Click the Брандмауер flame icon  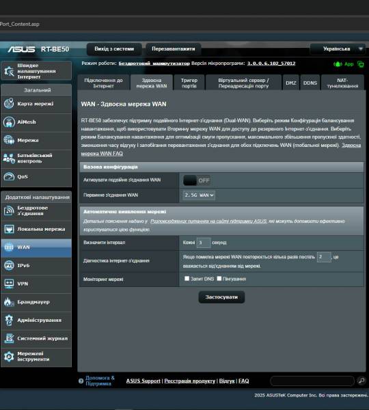[9, 302]
